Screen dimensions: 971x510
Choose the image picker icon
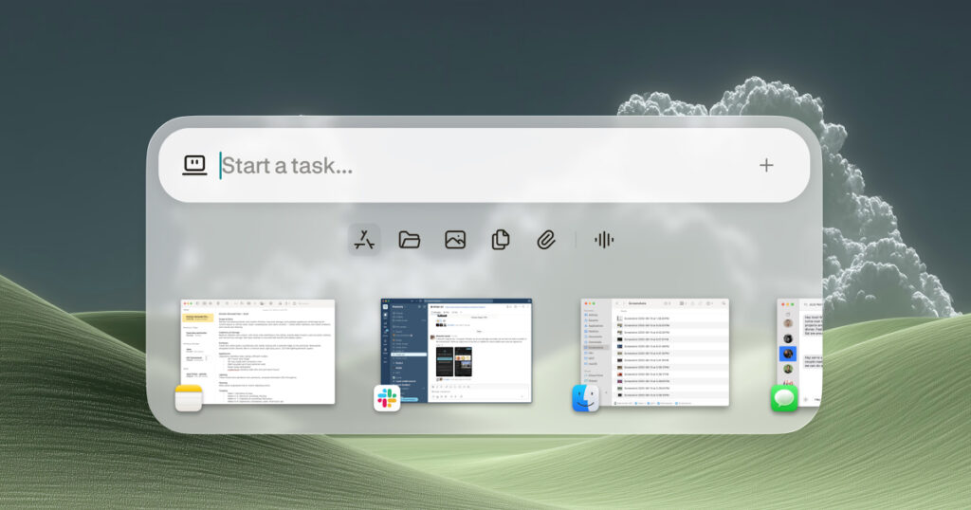point(455,240)
